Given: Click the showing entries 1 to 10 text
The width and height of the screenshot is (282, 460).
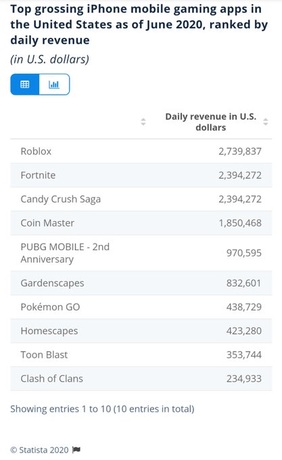Looking at the screenshot, I should click(102, 409).
